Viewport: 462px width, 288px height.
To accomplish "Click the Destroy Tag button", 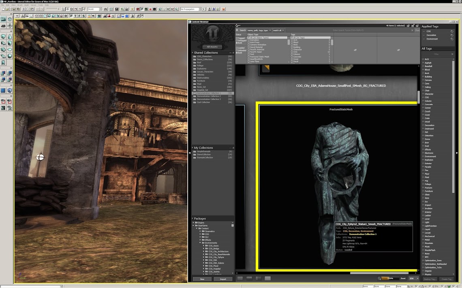I will [x=430, y=279].
